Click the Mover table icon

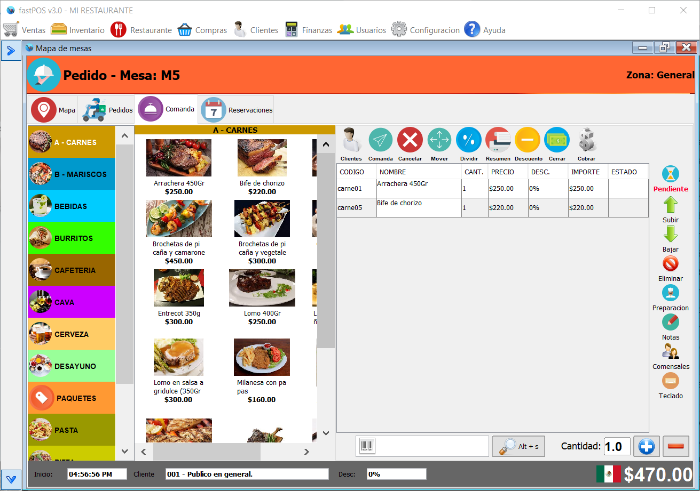[x=439, y=140]
